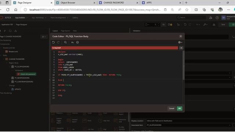
Task: Cancel the Code Editor dialog
Action: point(171,109)
